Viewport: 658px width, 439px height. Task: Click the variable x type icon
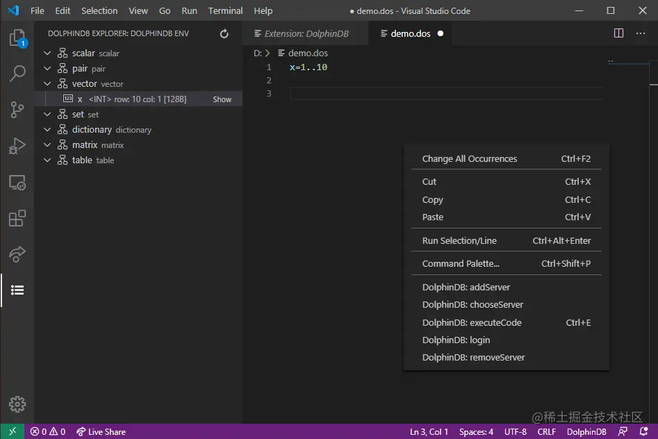pyautogui.click(x=68, y=99)
